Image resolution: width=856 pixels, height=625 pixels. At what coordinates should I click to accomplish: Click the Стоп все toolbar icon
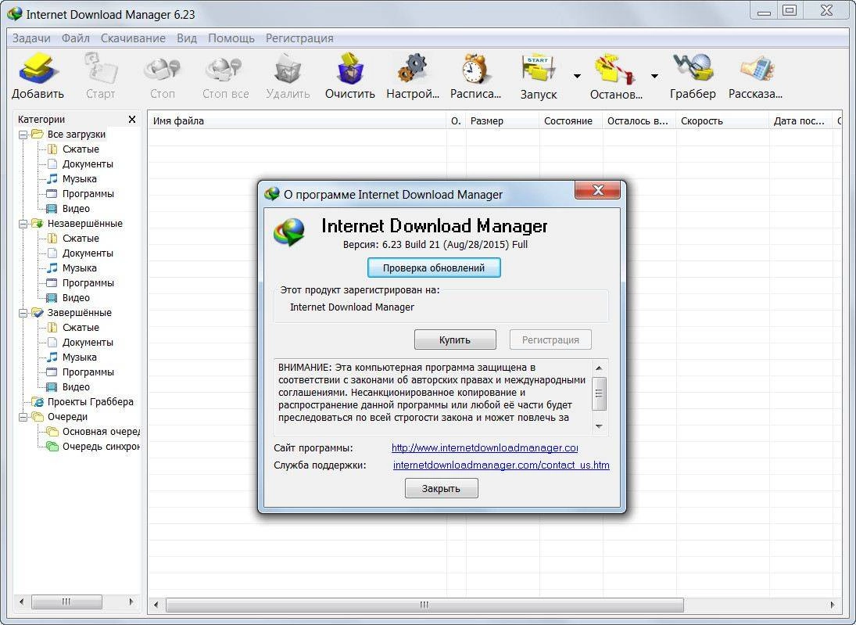tap(224, 68)
